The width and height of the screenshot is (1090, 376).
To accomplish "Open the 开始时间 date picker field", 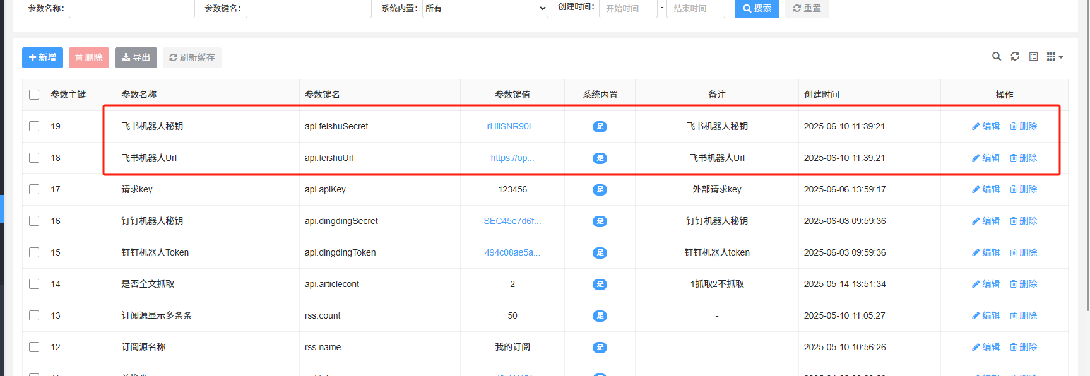I will click(627, 8).
